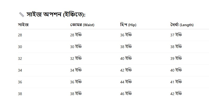Image resolution: width=209 pixels, height=105 pixels.
Task: Click size 38 in the first column
Action: tap(20, 94)
